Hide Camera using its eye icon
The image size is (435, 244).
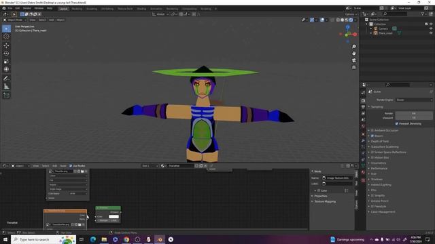pos(431,28)
